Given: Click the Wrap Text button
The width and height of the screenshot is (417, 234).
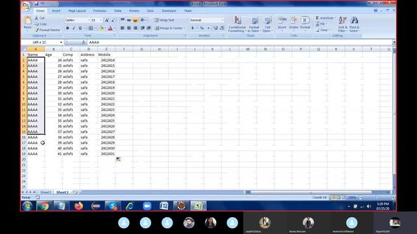Looking at the screenshot, I should pyautogui.click(x=164, y=20).
